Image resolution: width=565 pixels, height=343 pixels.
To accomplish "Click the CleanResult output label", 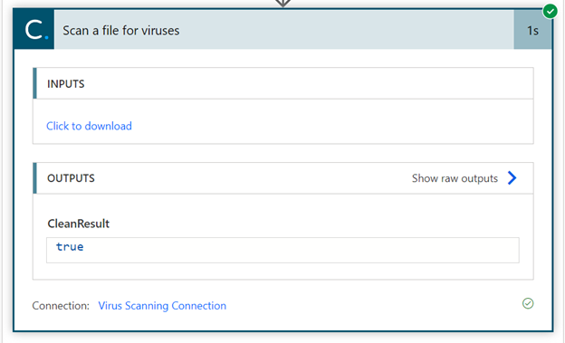I will (78, 224).
